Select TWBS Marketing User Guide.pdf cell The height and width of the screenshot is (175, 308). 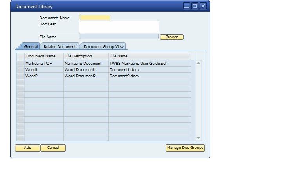[x=149, y=64]
